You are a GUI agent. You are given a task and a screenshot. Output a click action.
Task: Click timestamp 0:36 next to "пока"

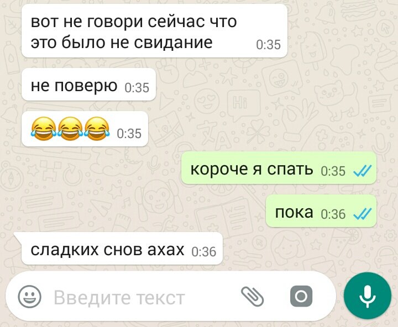[x=333, y=214]
